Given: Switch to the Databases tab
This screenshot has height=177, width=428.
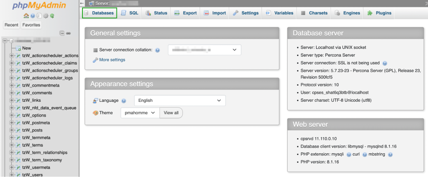Looking at the screenshot, I should coord(99,13).
